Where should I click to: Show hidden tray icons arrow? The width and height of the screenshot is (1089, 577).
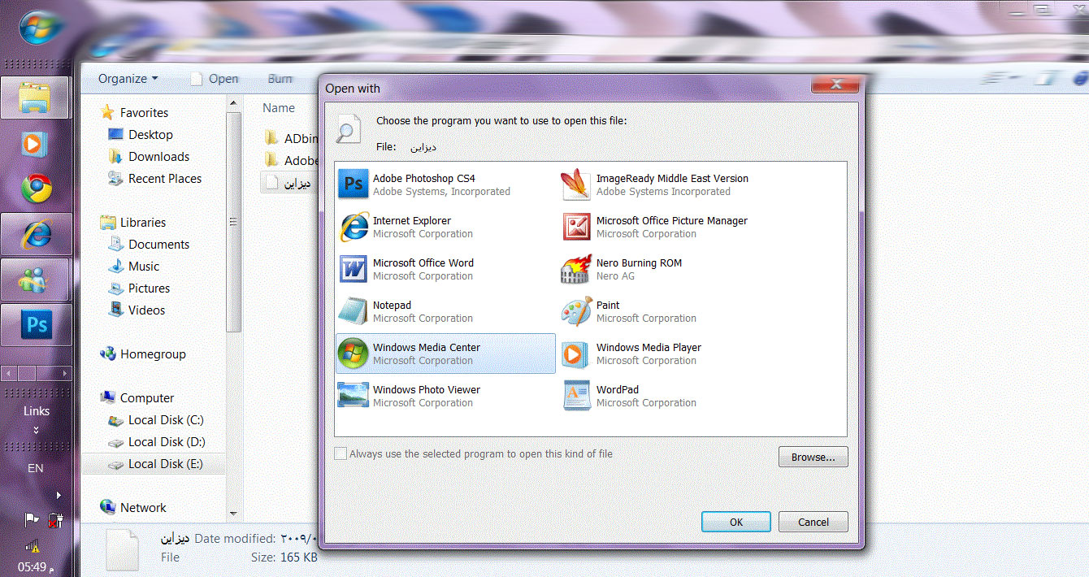click(58, 494)
